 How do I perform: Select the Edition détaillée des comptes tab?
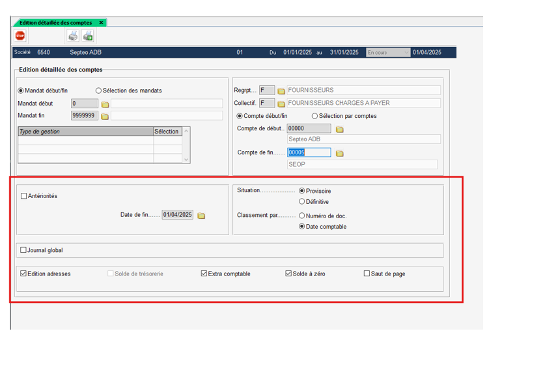[56, 23]
